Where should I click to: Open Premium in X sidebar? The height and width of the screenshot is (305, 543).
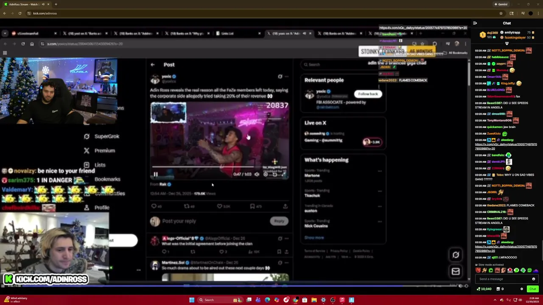(99, 150)
